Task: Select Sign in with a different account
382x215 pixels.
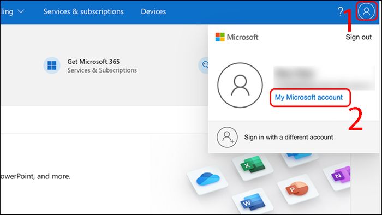Action: [289, 137]
